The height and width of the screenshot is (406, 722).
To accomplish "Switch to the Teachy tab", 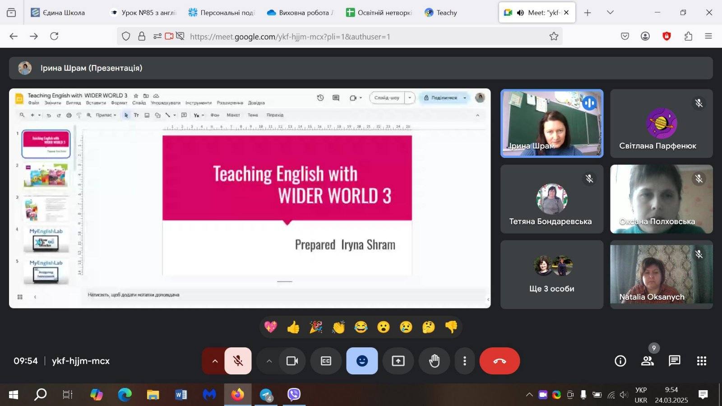I will pos(458,13).
